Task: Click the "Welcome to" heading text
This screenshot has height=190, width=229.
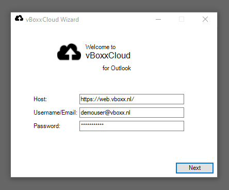Action: point(101,47)
